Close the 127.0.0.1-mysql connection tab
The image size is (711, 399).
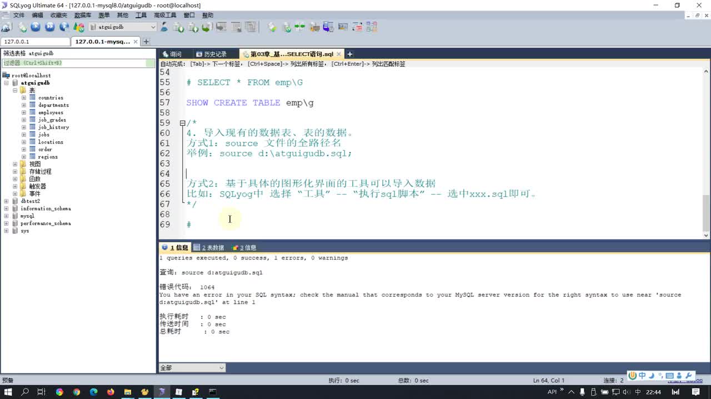click(135, 42)
